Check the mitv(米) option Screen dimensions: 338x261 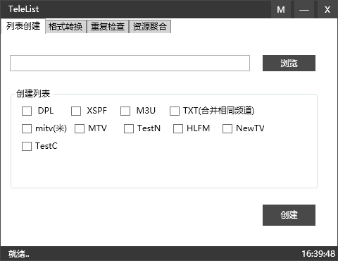click(27, 128)
